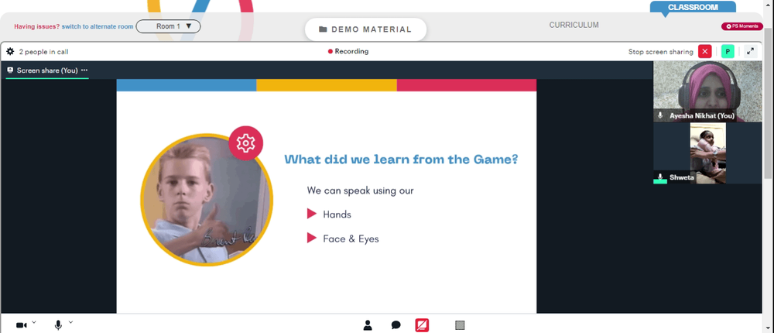774x333 pixels.
Task: Switch to CURRICULUM tab
Action: click(574, 25)
